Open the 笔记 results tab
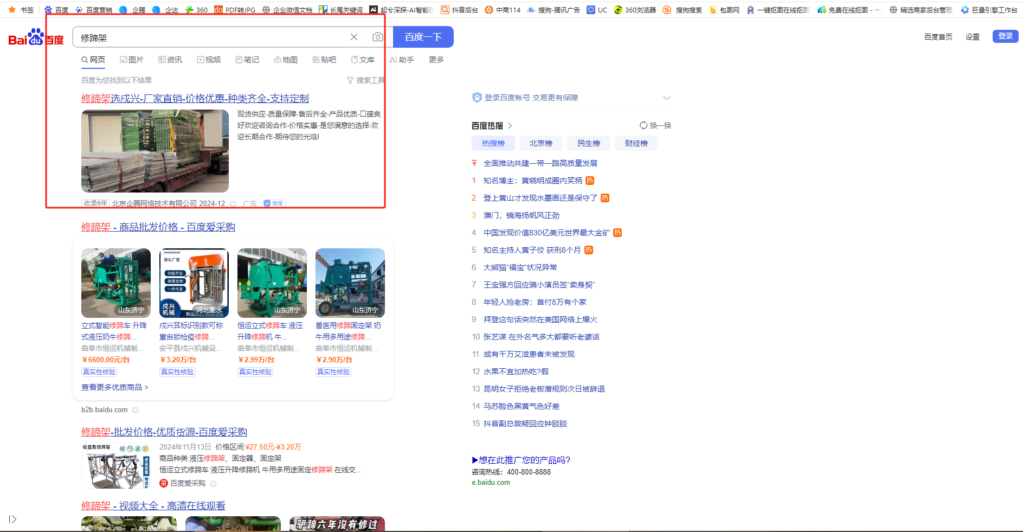 tap(247, 60)
